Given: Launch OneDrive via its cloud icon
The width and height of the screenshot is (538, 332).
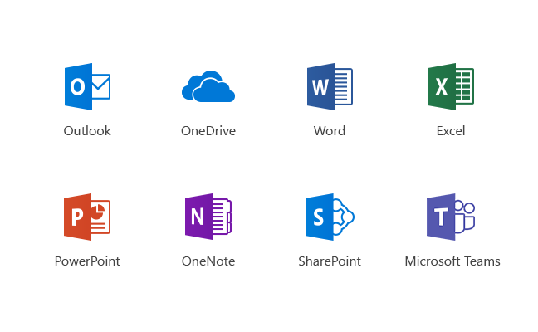Looking at the screenshot, I should coord(208,87).
